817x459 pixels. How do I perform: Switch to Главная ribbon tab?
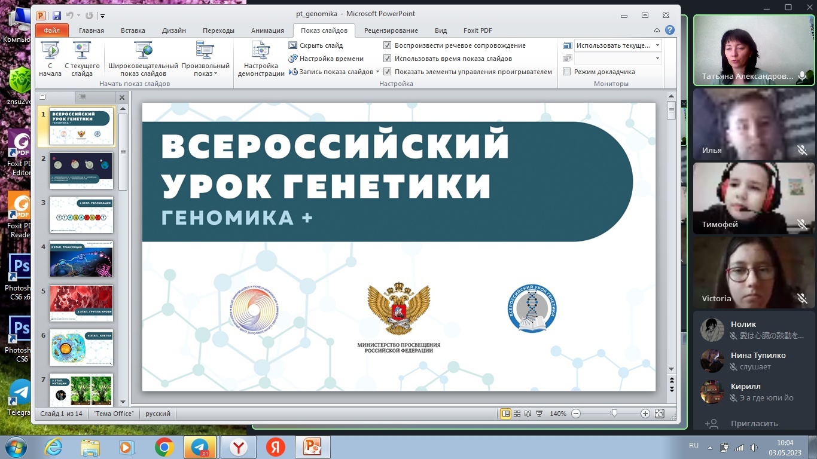pos(92,30)
